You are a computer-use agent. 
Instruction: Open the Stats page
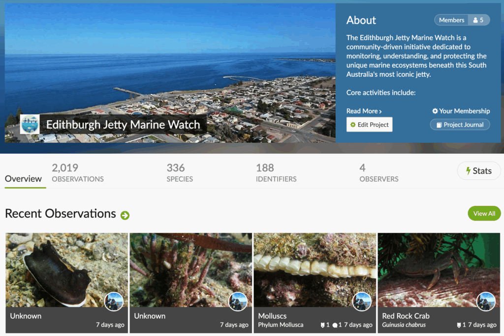click(x=478, y=171)
